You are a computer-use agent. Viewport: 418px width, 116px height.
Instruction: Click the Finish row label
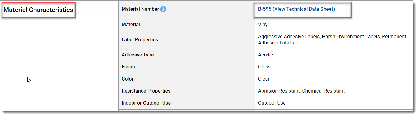tap(128, 67)
